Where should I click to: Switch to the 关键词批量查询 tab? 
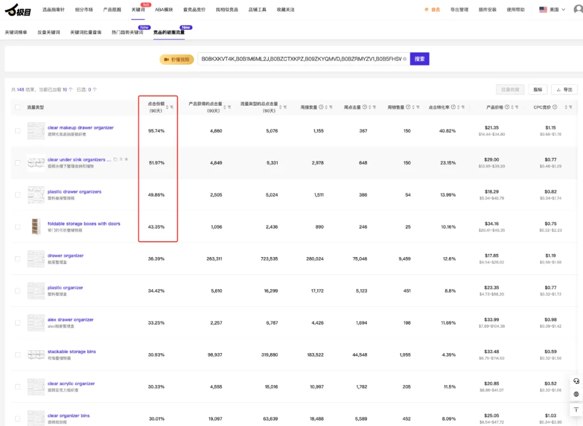point(86,32)
